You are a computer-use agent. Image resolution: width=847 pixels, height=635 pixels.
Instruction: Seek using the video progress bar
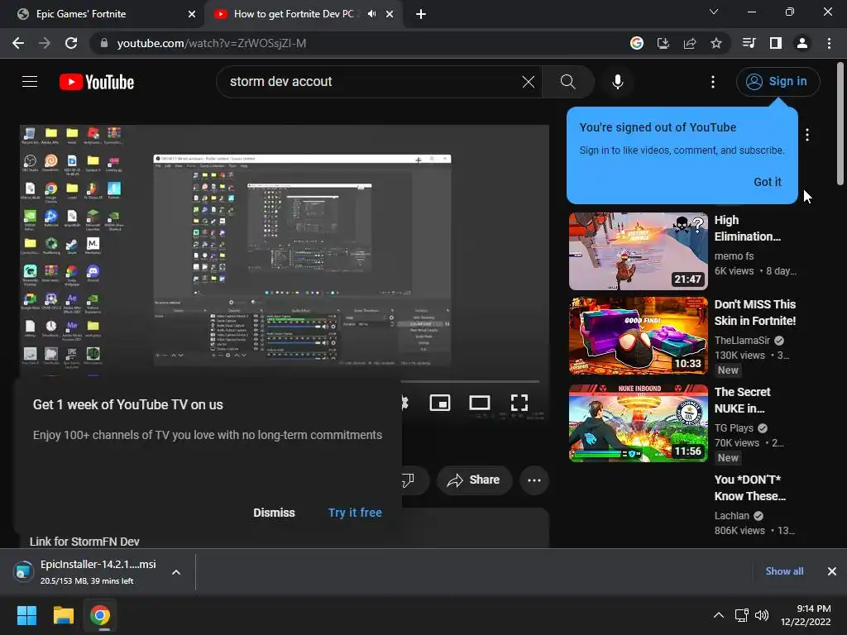point(470,382)
